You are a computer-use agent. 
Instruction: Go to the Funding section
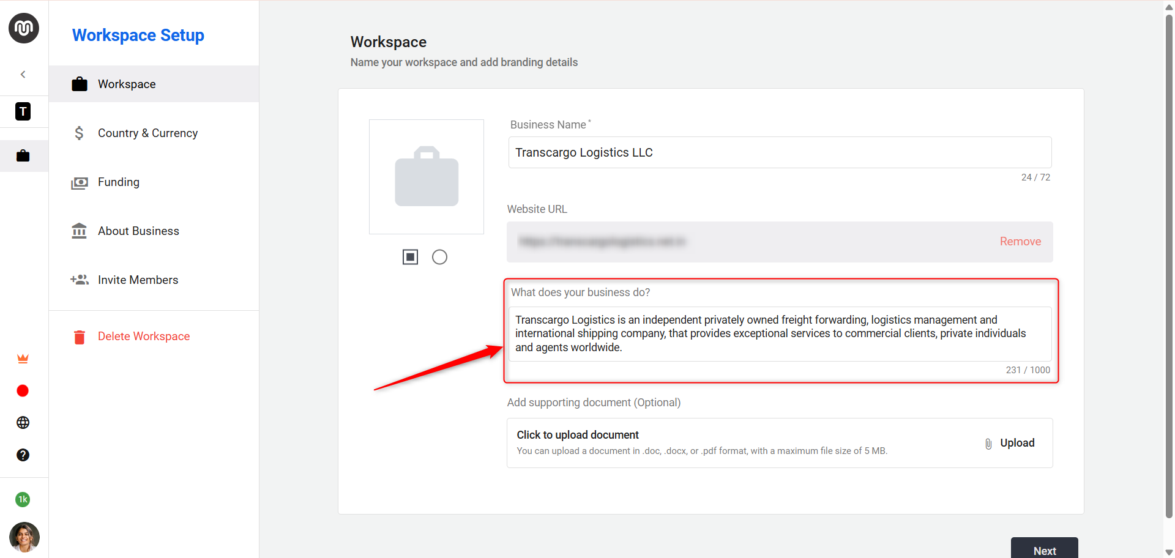[x=154, y=182]
